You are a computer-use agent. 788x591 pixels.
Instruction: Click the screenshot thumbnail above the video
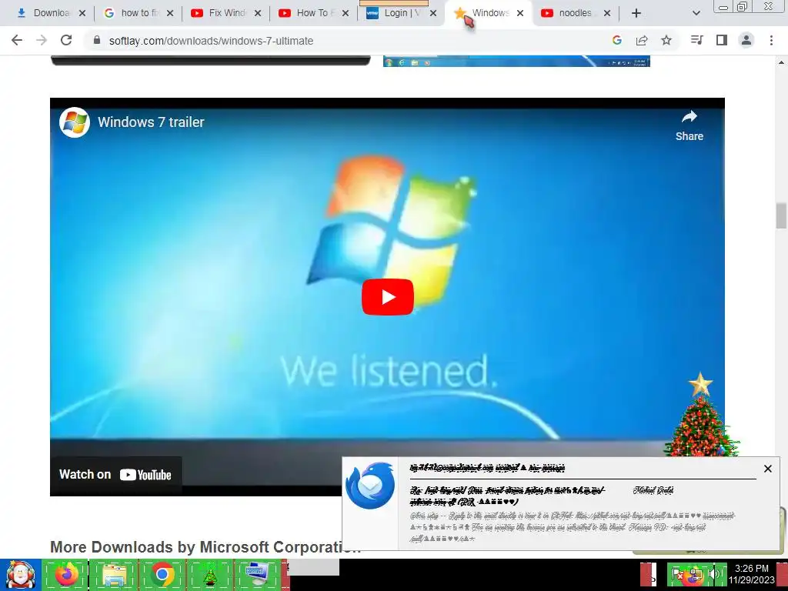(516, 62)
